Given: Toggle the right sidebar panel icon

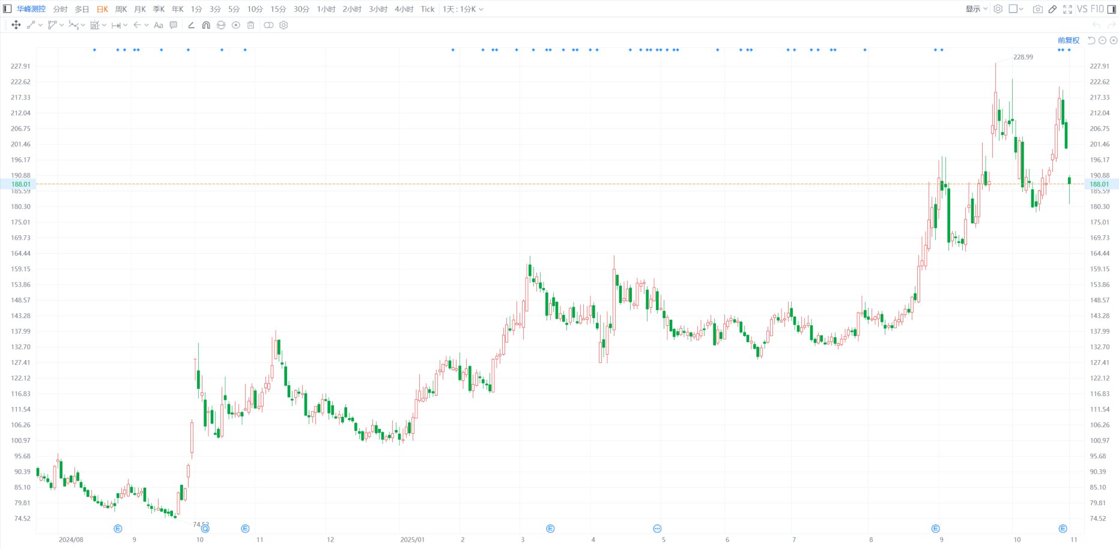Looking at the screenshot, I should (x=1112, y=9).
